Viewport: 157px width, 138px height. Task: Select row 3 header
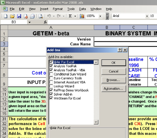pyautogui.click(x=4, y=44)
